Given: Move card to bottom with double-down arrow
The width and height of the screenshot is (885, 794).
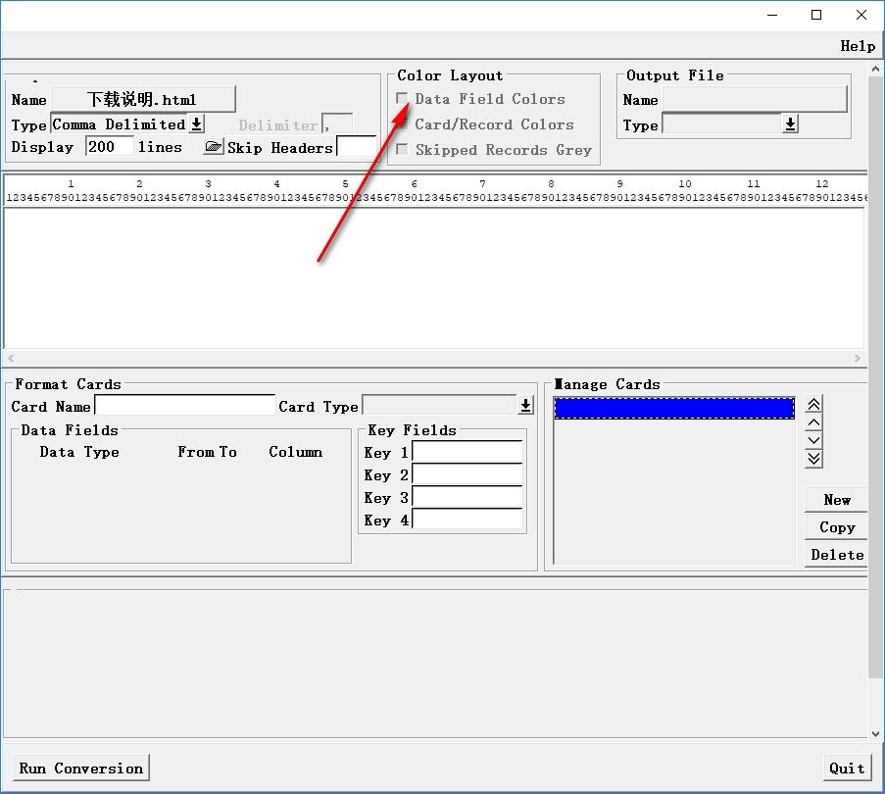Looking at the screenshot, I should point(813,458).
